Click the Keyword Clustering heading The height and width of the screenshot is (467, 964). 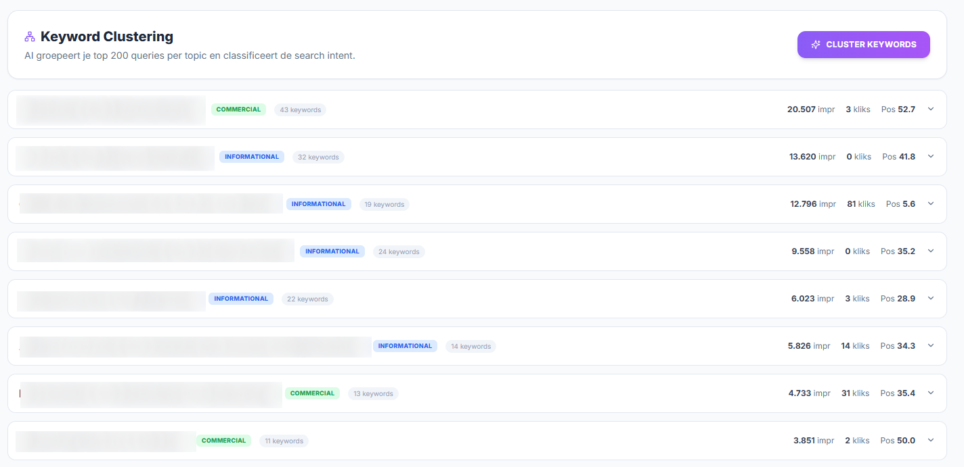(107, 36)
